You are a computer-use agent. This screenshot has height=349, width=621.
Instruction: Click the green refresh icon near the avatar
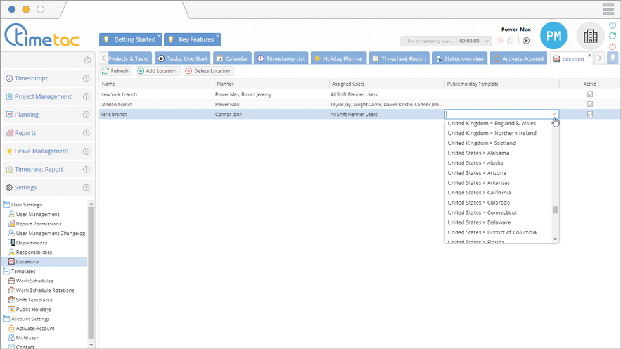pos(612,36)
